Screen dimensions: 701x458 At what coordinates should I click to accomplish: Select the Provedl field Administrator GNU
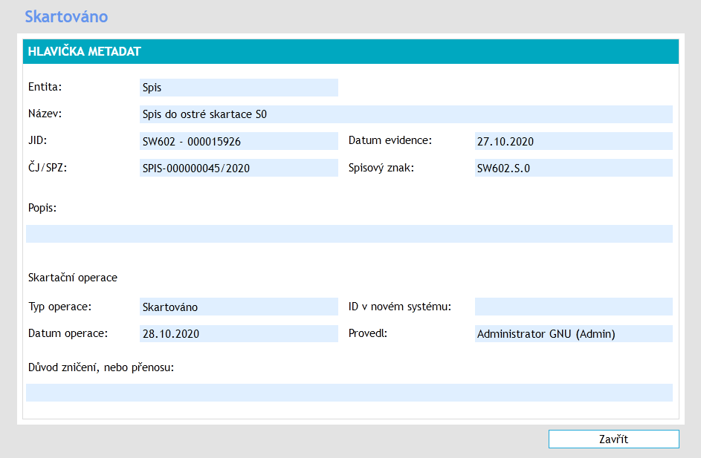pos(573,333)
